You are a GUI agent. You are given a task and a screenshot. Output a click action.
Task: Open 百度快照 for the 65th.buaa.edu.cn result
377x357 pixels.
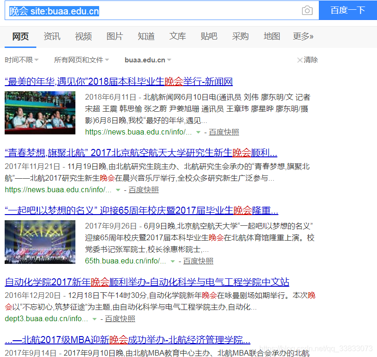[198, 261]
